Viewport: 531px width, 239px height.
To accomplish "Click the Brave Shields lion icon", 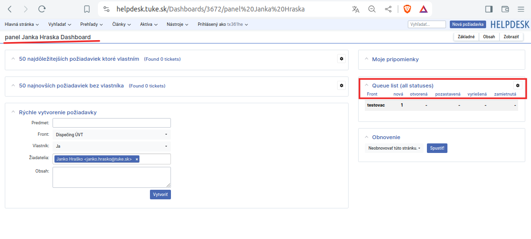I will 407,9.
